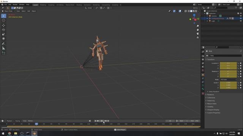Open the viewport Options dropdown

tap(196, 8)
